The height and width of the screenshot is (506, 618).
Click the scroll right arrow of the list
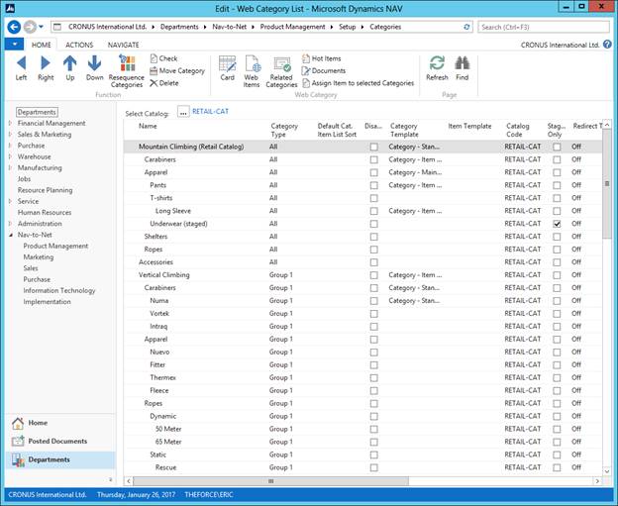pos(597,481)
